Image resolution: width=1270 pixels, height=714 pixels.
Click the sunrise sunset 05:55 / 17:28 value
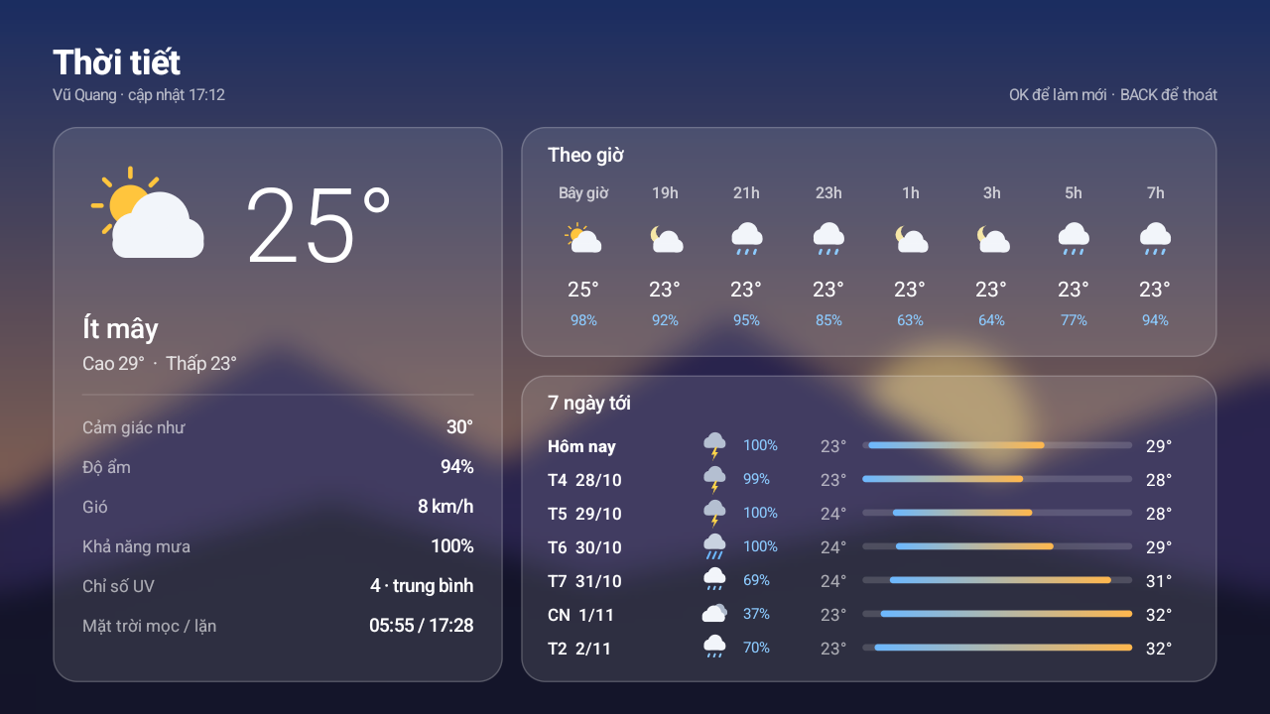click(x=422, y=626)
